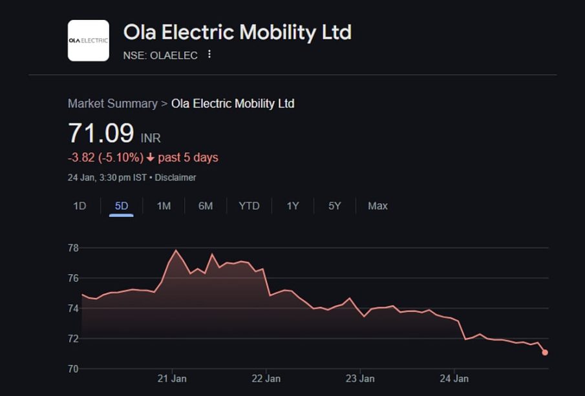Click the chart's end point dot

545,352
